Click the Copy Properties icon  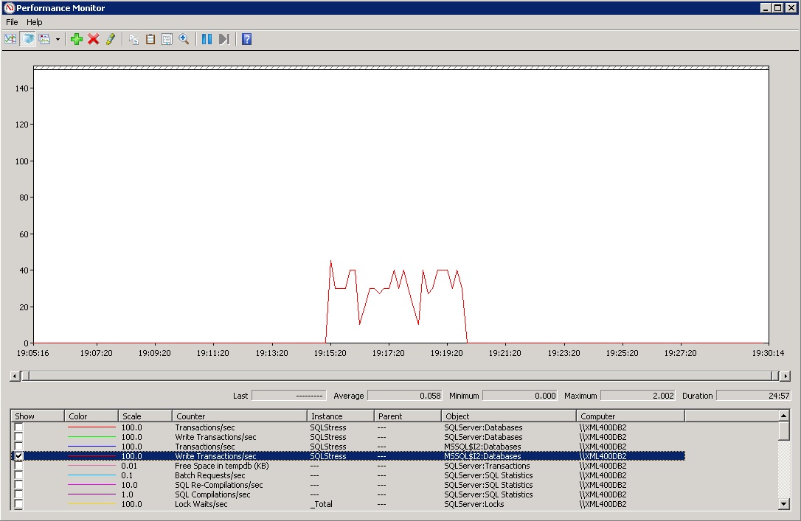[x=133, y=39]
